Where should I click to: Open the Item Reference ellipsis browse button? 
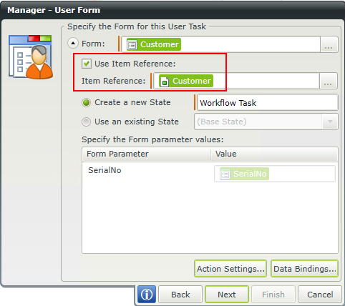click(328, 81)
